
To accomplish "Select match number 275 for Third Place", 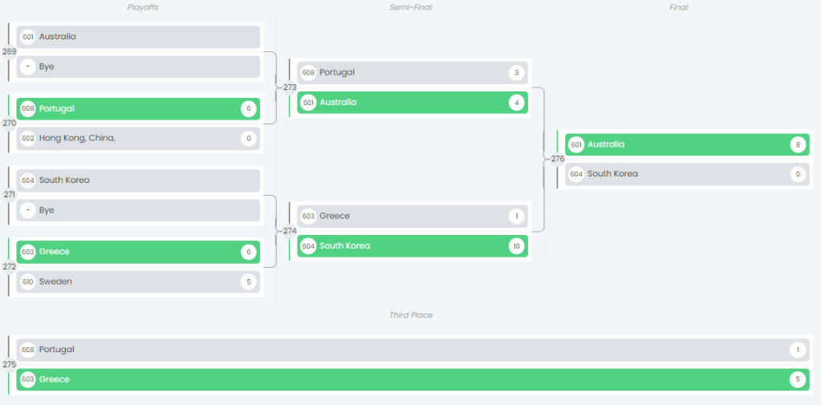I will coord(10,364).
